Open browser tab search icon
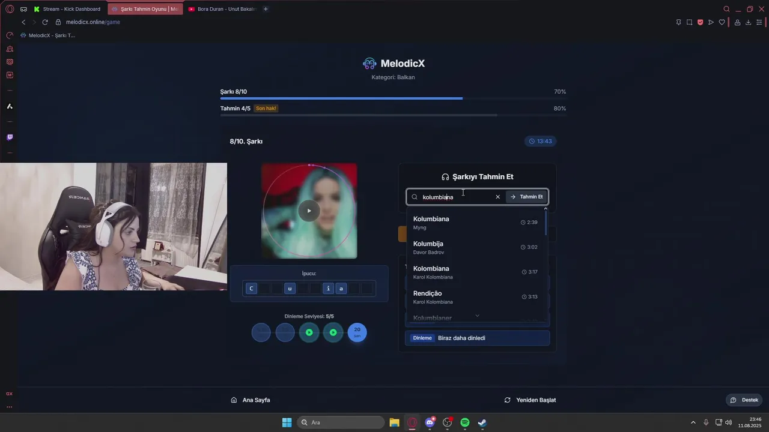 (x=726, y=9)
